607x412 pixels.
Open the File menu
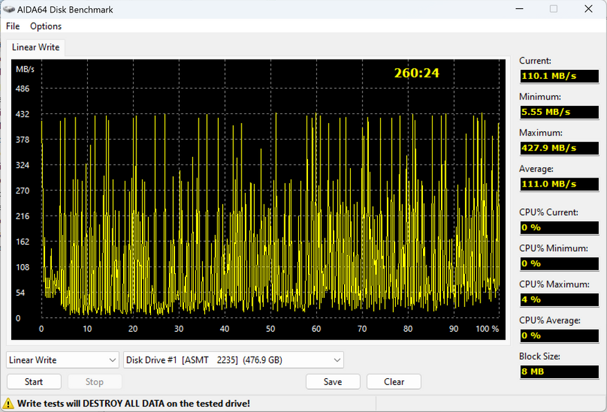pos(12,26)
